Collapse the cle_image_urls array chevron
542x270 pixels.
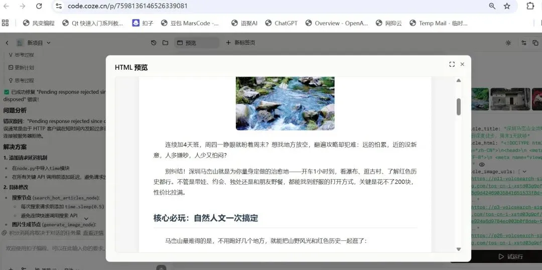tap(524, 172)
